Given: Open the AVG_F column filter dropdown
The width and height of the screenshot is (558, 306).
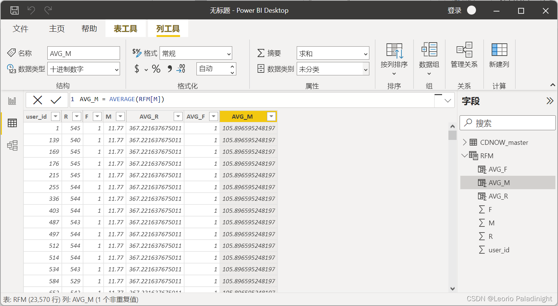Looking at the screenshot, I should coord(214,116).
